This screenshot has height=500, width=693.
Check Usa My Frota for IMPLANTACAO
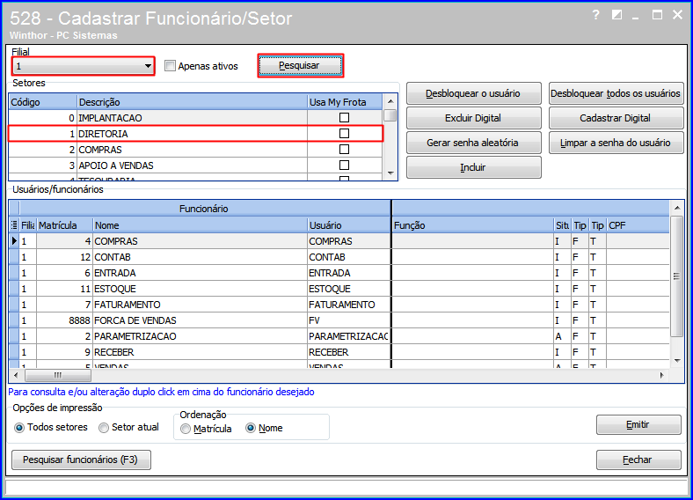[x=344, y=118]
